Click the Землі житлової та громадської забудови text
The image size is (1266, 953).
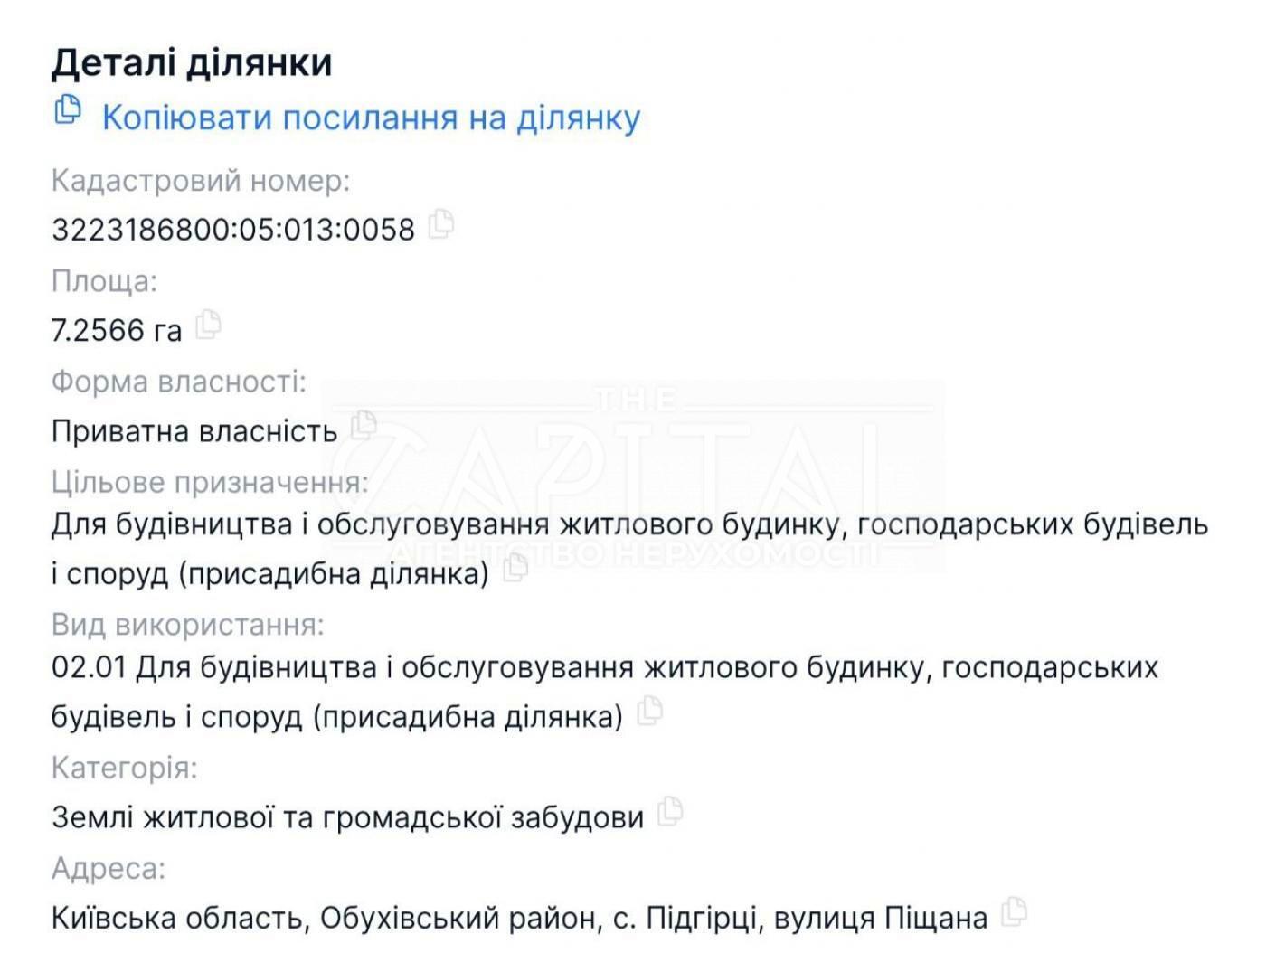point(347,817)
